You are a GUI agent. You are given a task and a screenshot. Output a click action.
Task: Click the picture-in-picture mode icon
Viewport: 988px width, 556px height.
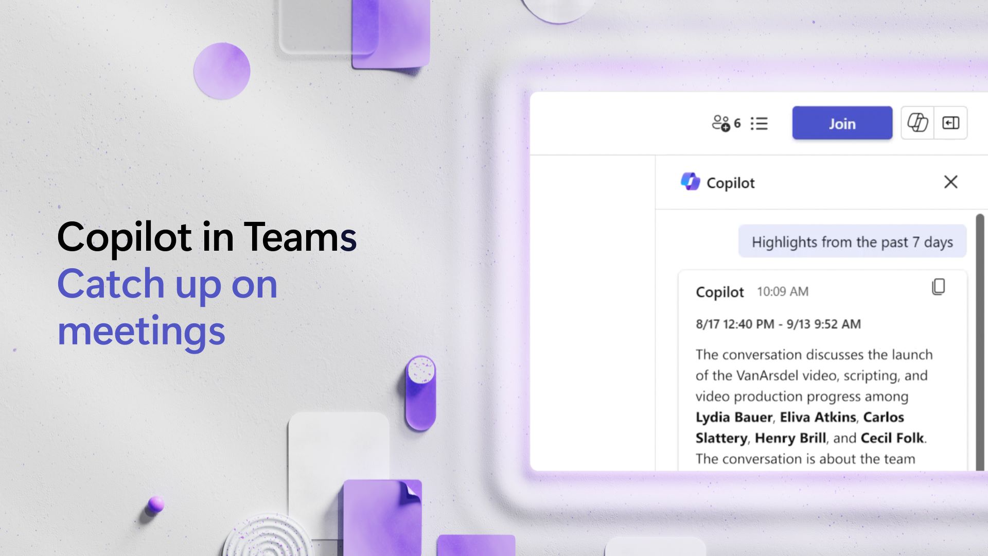(x=949, y=122)
